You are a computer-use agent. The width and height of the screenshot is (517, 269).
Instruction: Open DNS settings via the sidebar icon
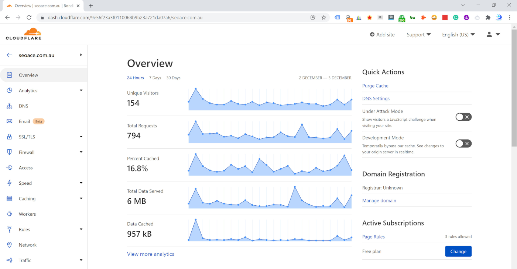tap(10, 106)
